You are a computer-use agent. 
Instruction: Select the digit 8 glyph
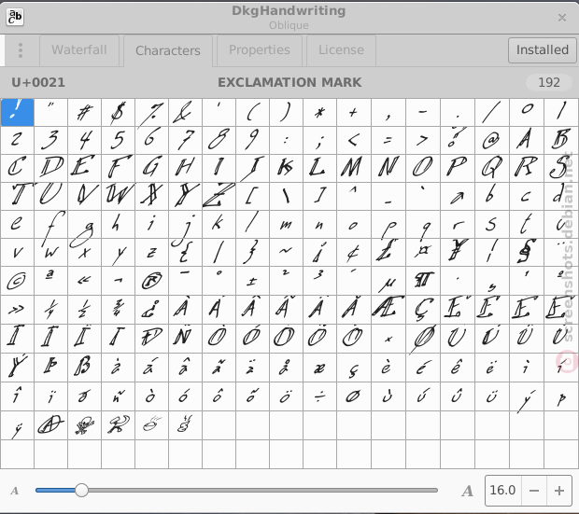tap(219, 140)
